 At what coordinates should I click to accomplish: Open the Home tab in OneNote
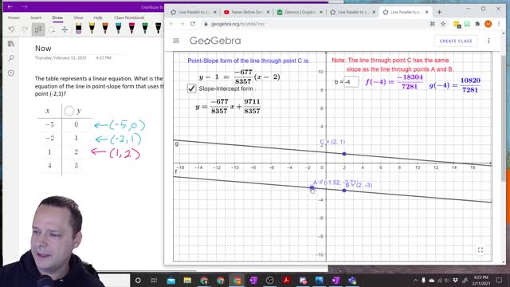14,18
